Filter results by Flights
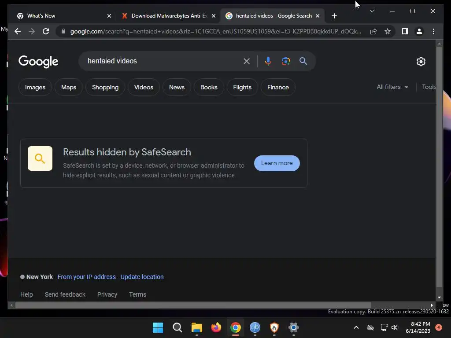451x338 pixels. click(242, 87)
